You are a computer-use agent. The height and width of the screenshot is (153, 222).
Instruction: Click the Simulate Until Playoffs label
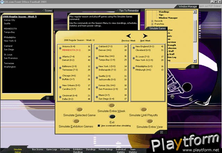pos(143,115)
